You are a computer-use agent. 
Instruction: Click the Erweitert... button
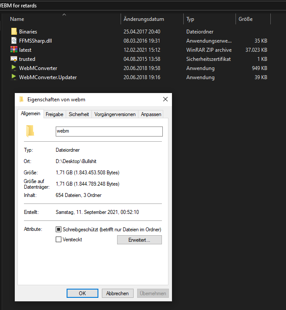click(x=139, y=240)
